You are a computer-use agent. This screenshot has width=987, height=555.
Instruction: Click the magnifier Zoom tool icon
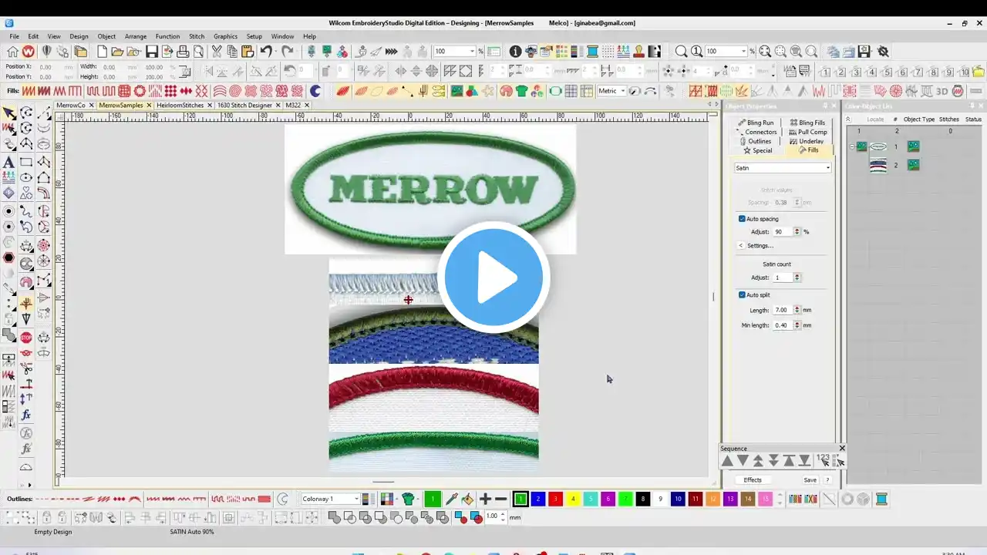(x=681, y=52)
